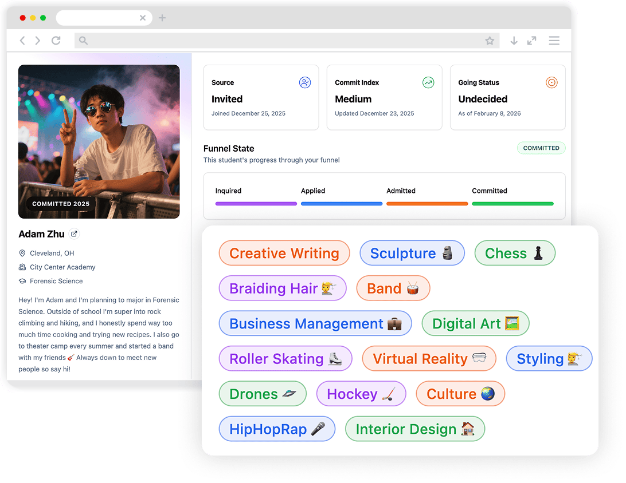Screen dimensions: 626x483
Task: Click the purple Inquired funnel bar
Action: pyautogui.click(x=256, y=204)
